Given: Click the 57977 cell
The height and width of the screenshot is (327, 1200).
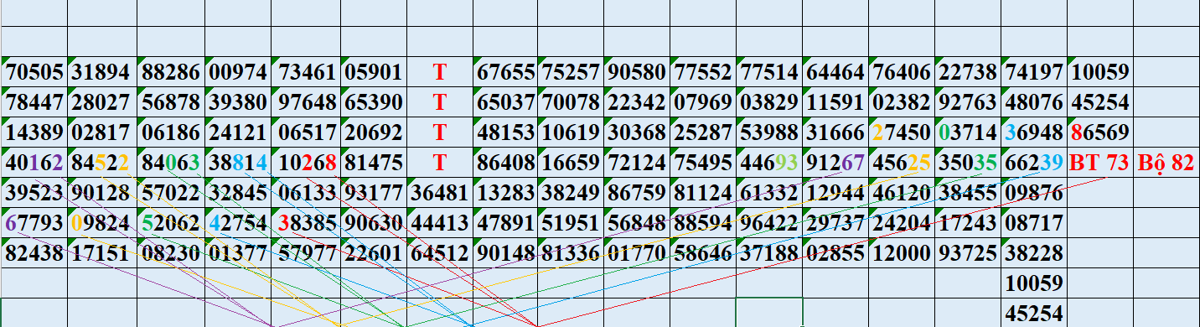Looking at the screenshot, I should (306, 252).
